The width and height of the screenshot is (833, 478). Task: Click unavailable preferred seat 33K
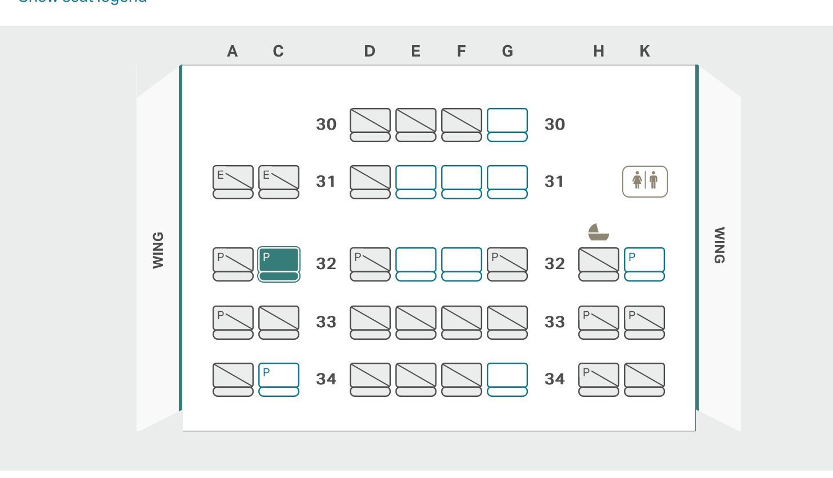[x=644, y=322]
